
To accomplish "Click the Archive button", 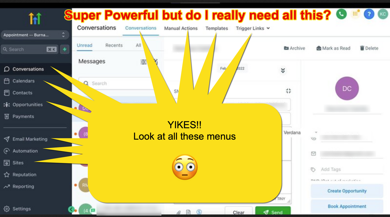I will tap(294, 48).
